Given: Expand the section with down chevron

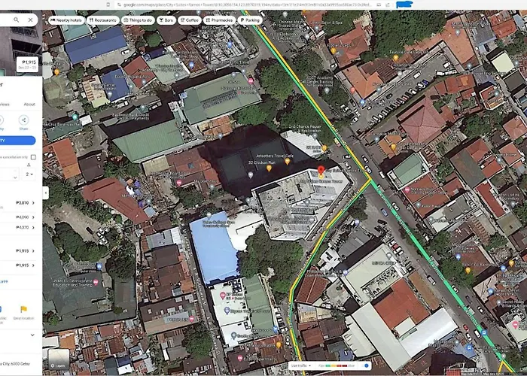Looking at the screenshot, I should 32,335.
